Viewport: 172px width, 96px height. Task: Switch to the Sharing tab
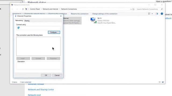[27, 21]
